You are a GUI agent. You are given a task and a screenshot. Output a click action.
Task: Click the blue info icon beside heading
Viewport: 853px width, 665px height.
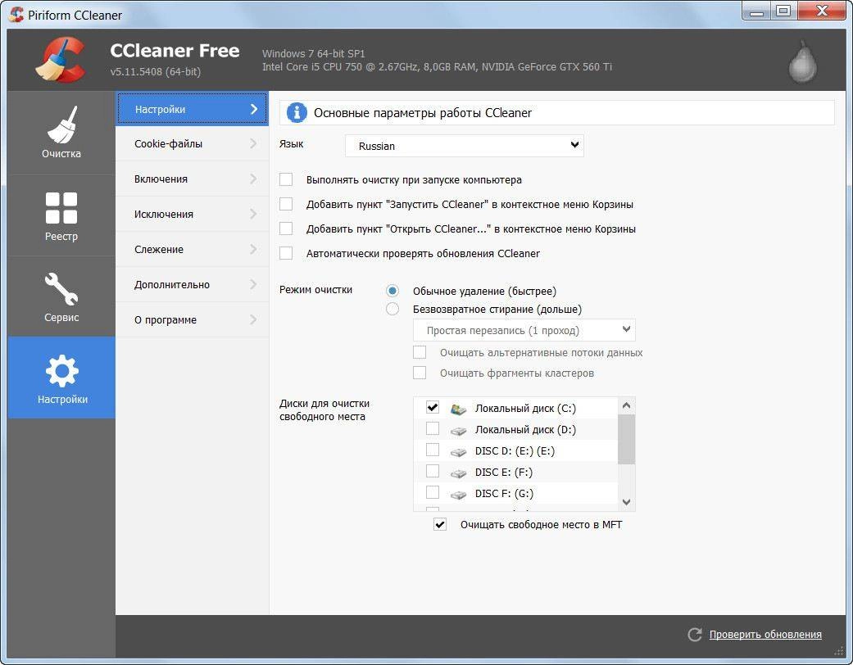(x=297, y=112)
